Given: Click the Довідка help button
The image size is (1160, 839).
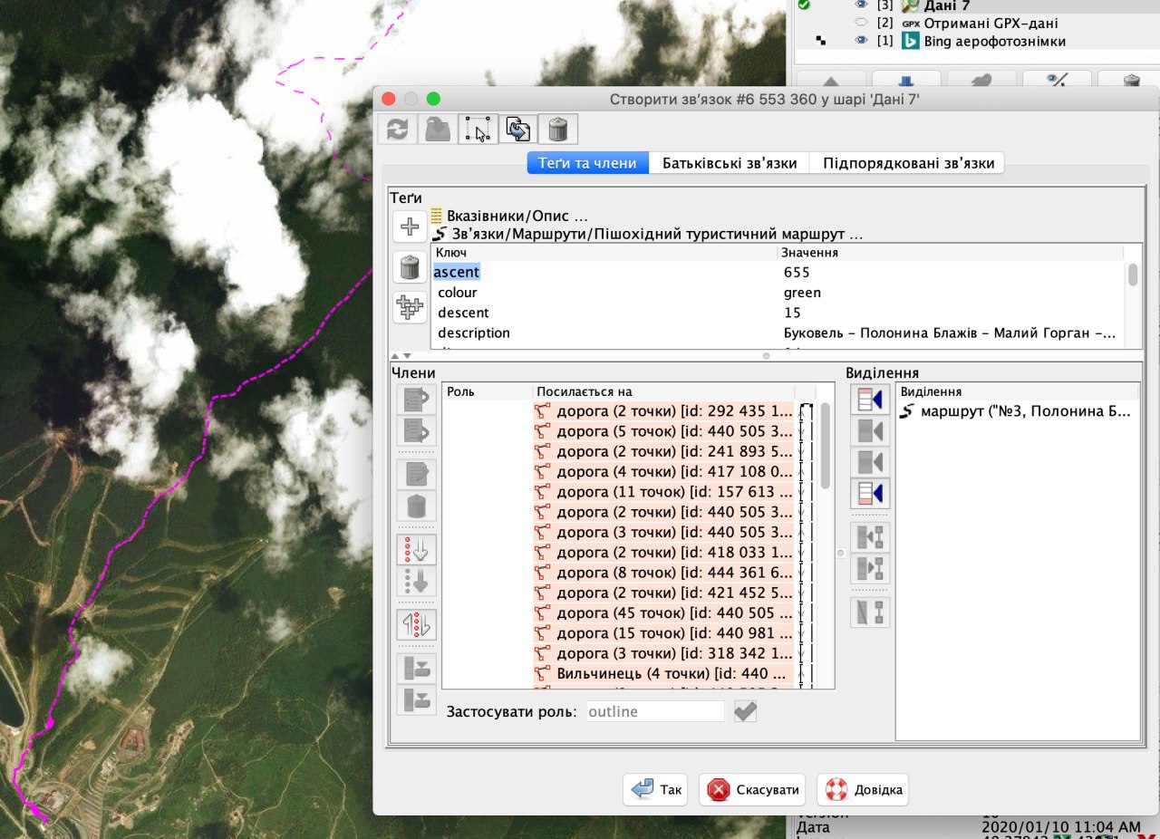Looking at the screenshot, I should pyautogui.click(x=862, y=790).
